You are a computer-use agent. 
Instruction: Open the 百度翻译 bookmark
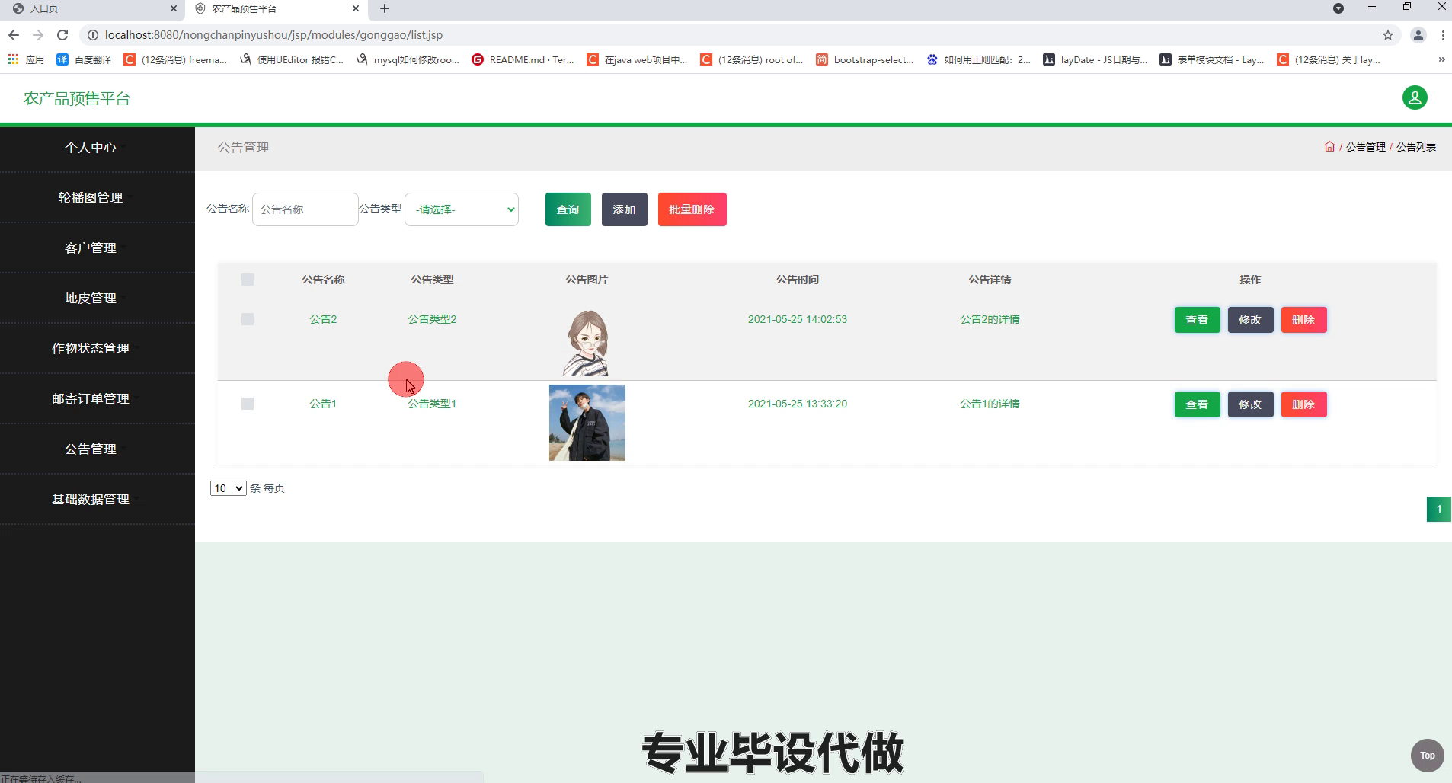click(x=84, y=59)
